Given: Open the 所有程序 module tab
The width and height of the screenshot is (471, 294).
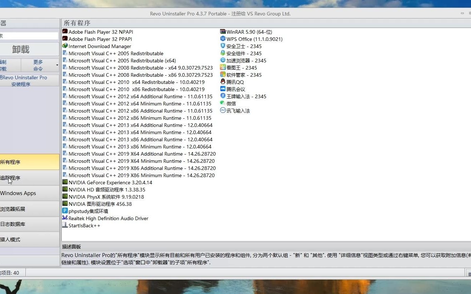Looking at the screenshot, I should pos(29,162).
